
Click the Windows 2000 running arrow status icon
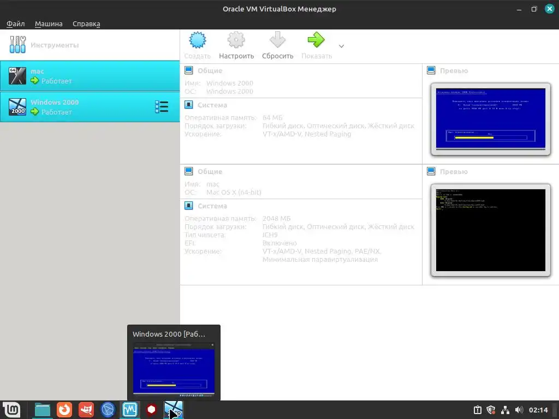point(34,111)
